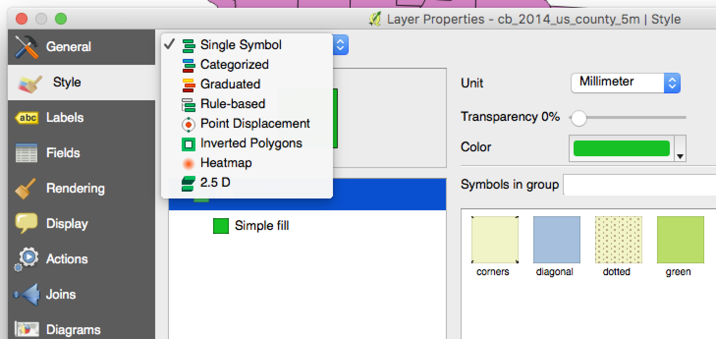The image size is (716, 339).
Task: Click the Labels abc tag icon
Action: pyautogui.click(x=27, y=118)
